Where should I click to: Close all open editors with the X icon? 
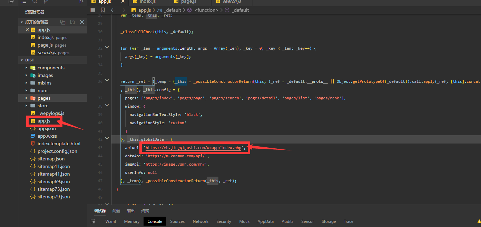tap(82, 22)
